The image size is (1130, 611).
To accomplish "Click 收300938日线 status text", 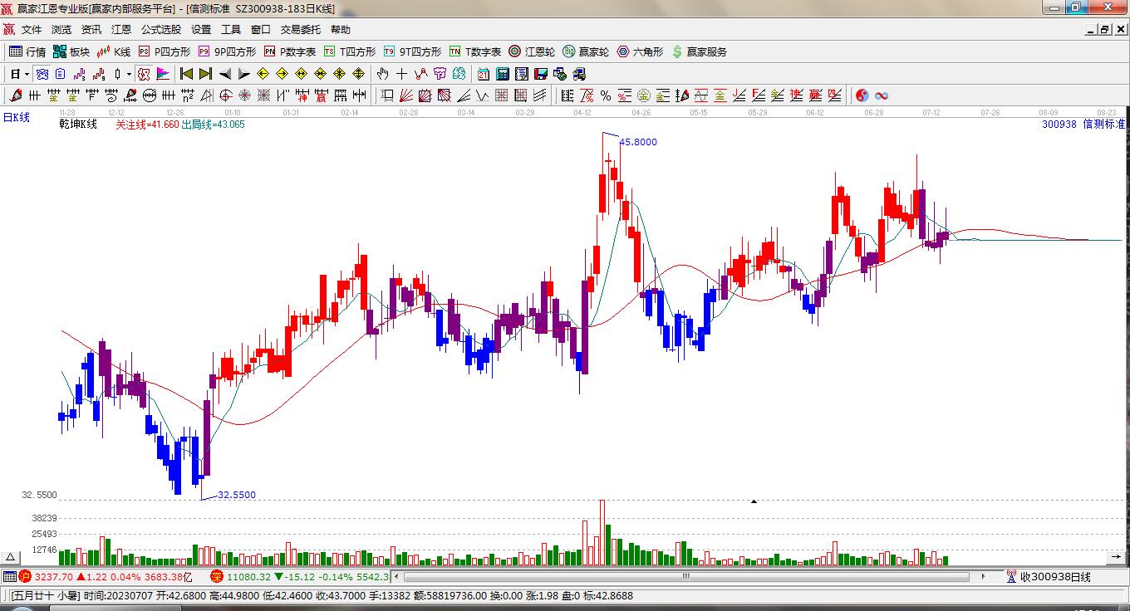I will 1055,577.
